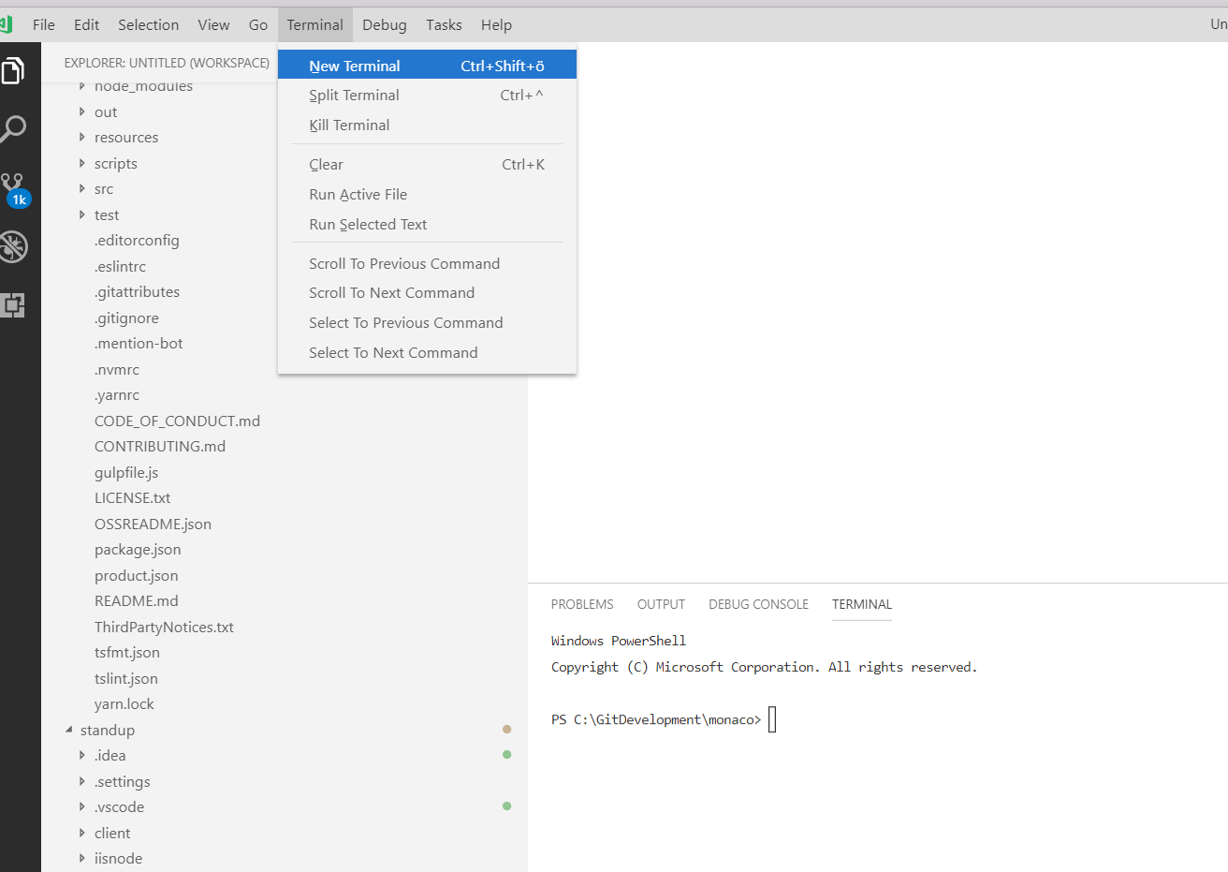Choose Run Active File
Image resolution: width=1228 pixels, height=872 pixels.
pos(358,194)
